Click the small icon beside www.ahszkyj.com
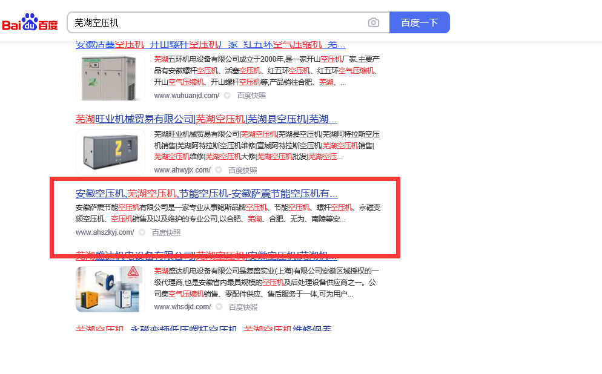The width and height of the screenshot is (602, 374). [x=142, y=232]
